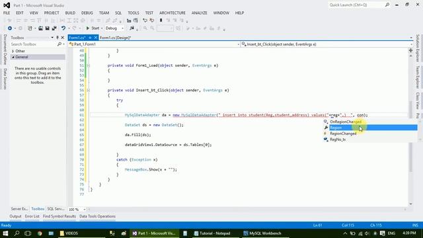This screenshot has width=423, height=238.
Task: Open the WINDOW menu
Action: pyautogui.click(x=221, y=13)
